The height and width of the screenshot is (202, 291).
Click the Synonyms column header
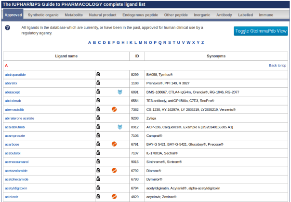pyautogui.click(x=216, y=56)
